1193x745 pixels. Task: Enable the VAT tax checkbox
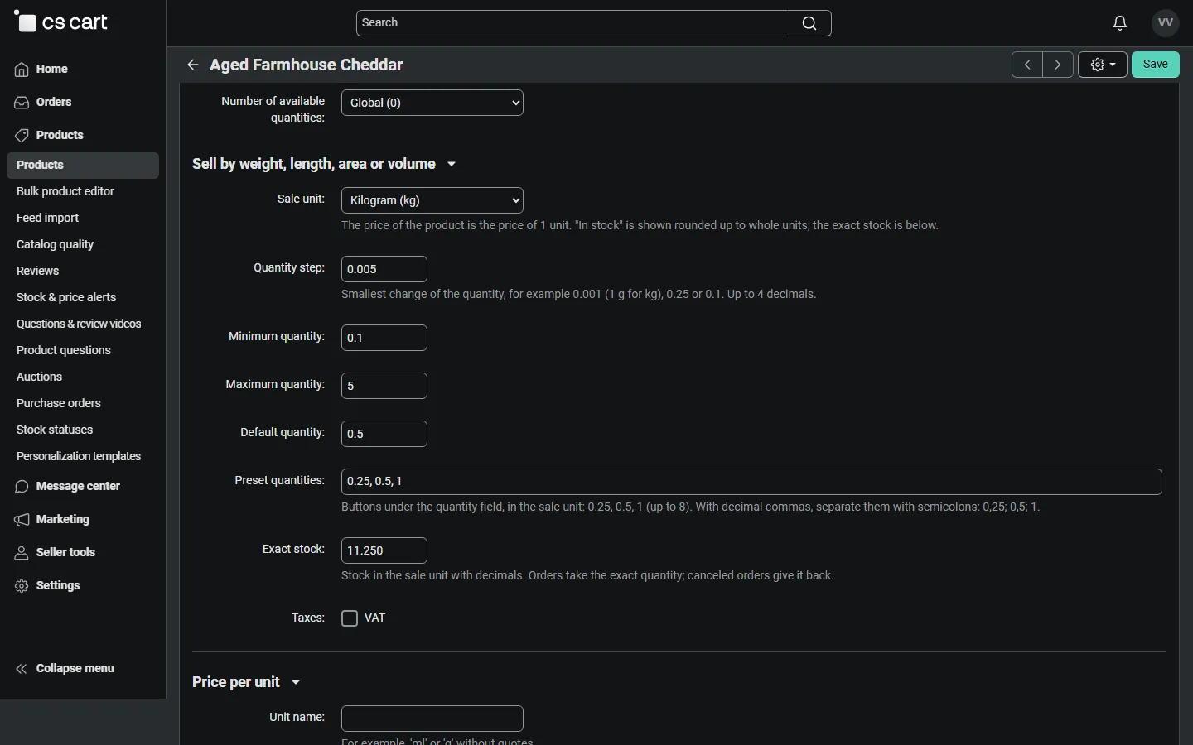[x=350, y=618]
